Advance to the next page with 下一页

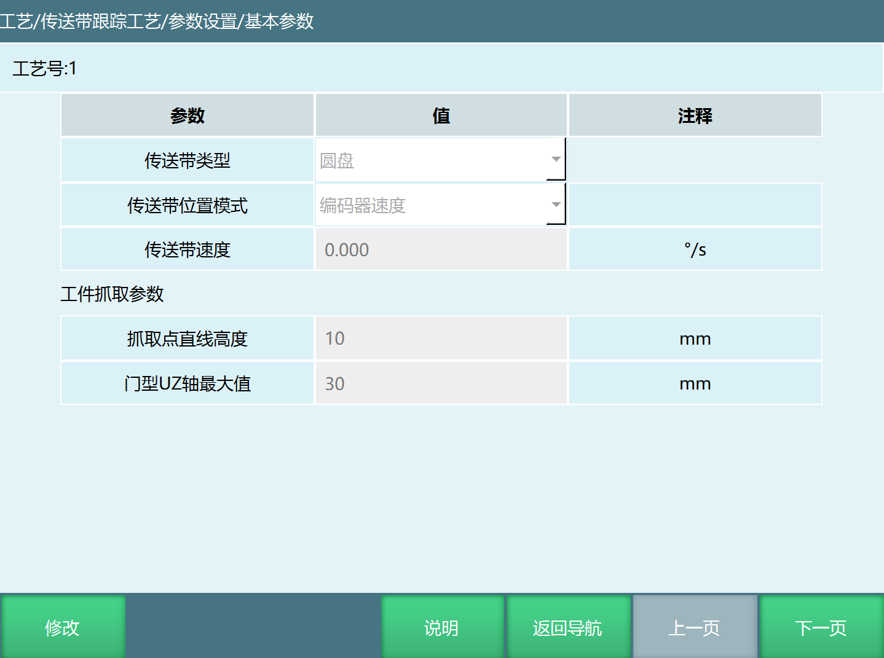pos(821,627)
